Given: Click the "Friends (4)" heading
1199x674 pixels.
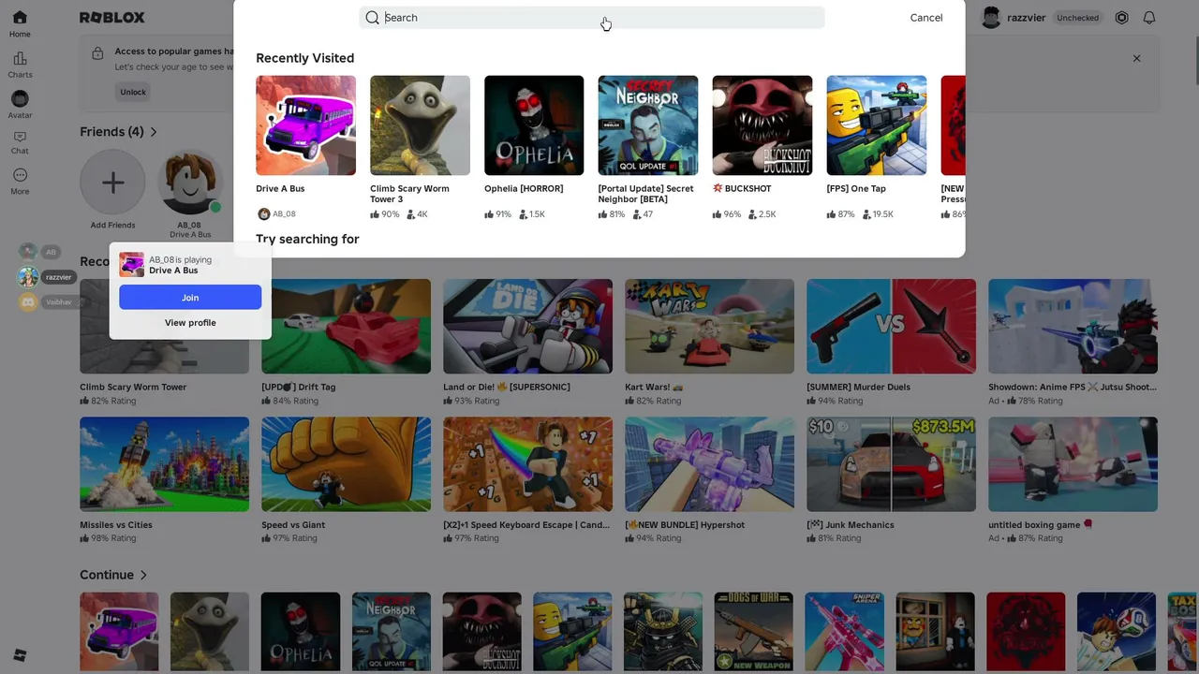Looking at the screenshot, I should (111, 132).
